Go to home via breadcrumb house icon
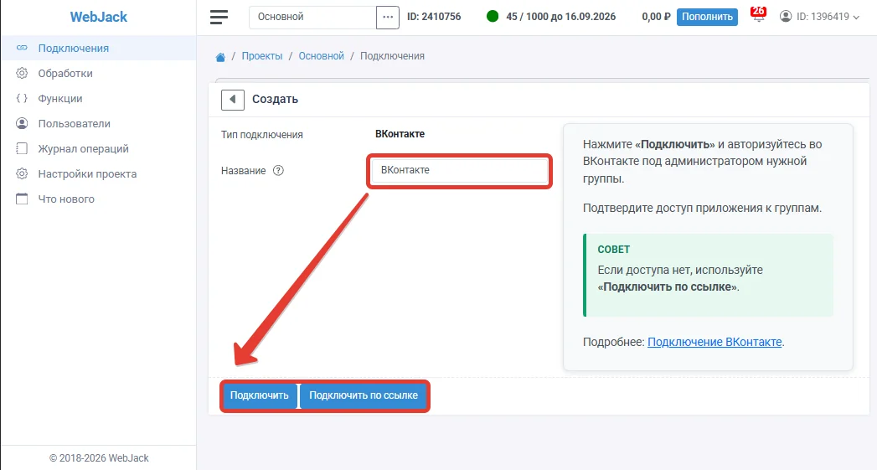 [220, 56]
